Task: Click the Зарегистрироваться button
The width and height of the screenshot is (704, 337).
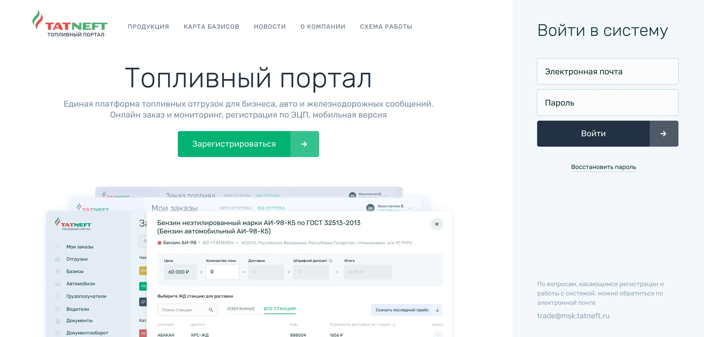Action: (x=234, y=144)
